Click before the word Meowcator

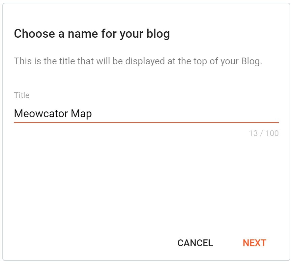coord(14,113)
